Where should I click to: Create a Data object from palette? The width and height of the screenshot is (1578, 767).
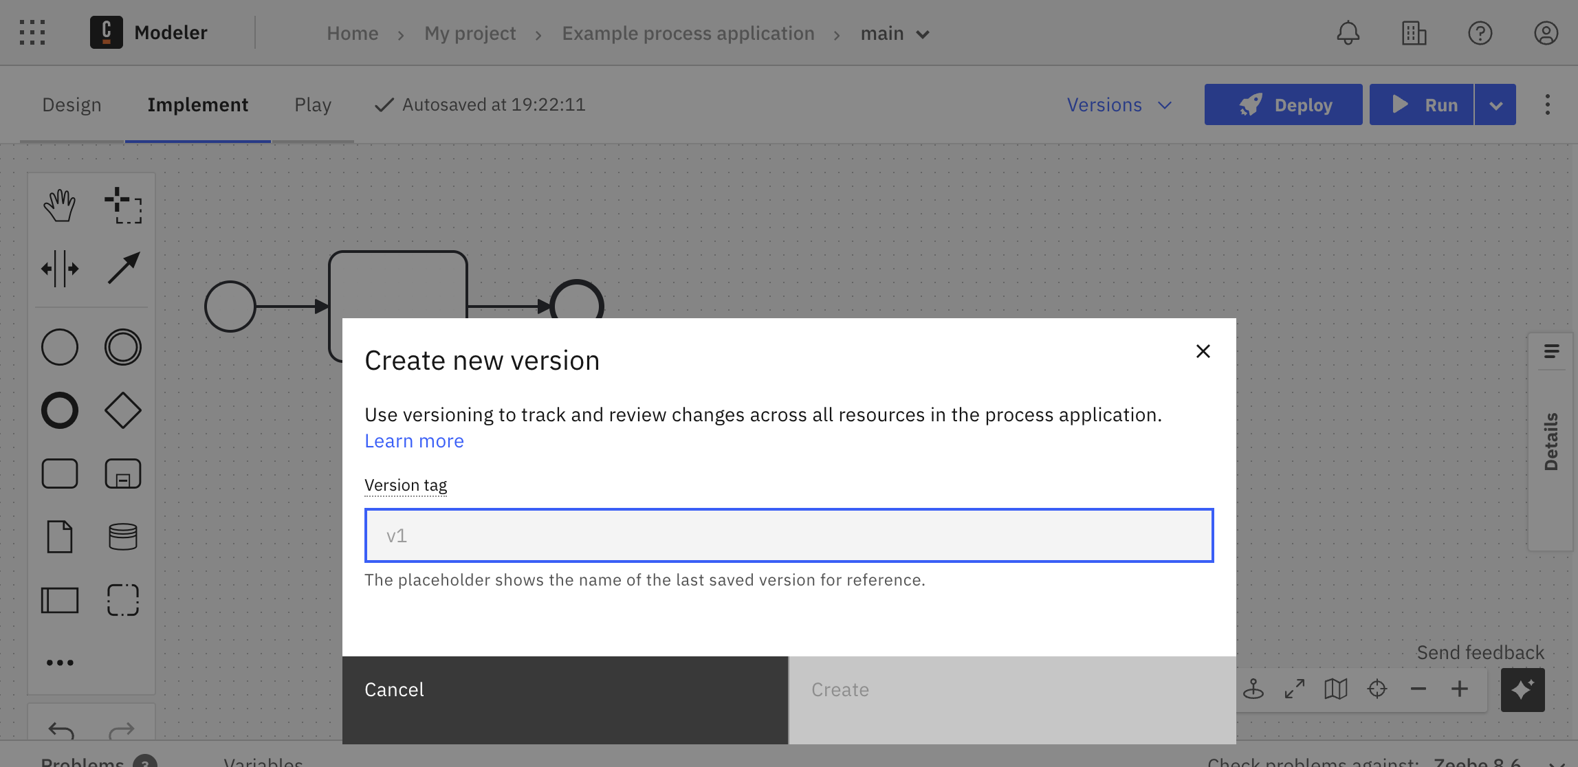(x=60, y=537)
